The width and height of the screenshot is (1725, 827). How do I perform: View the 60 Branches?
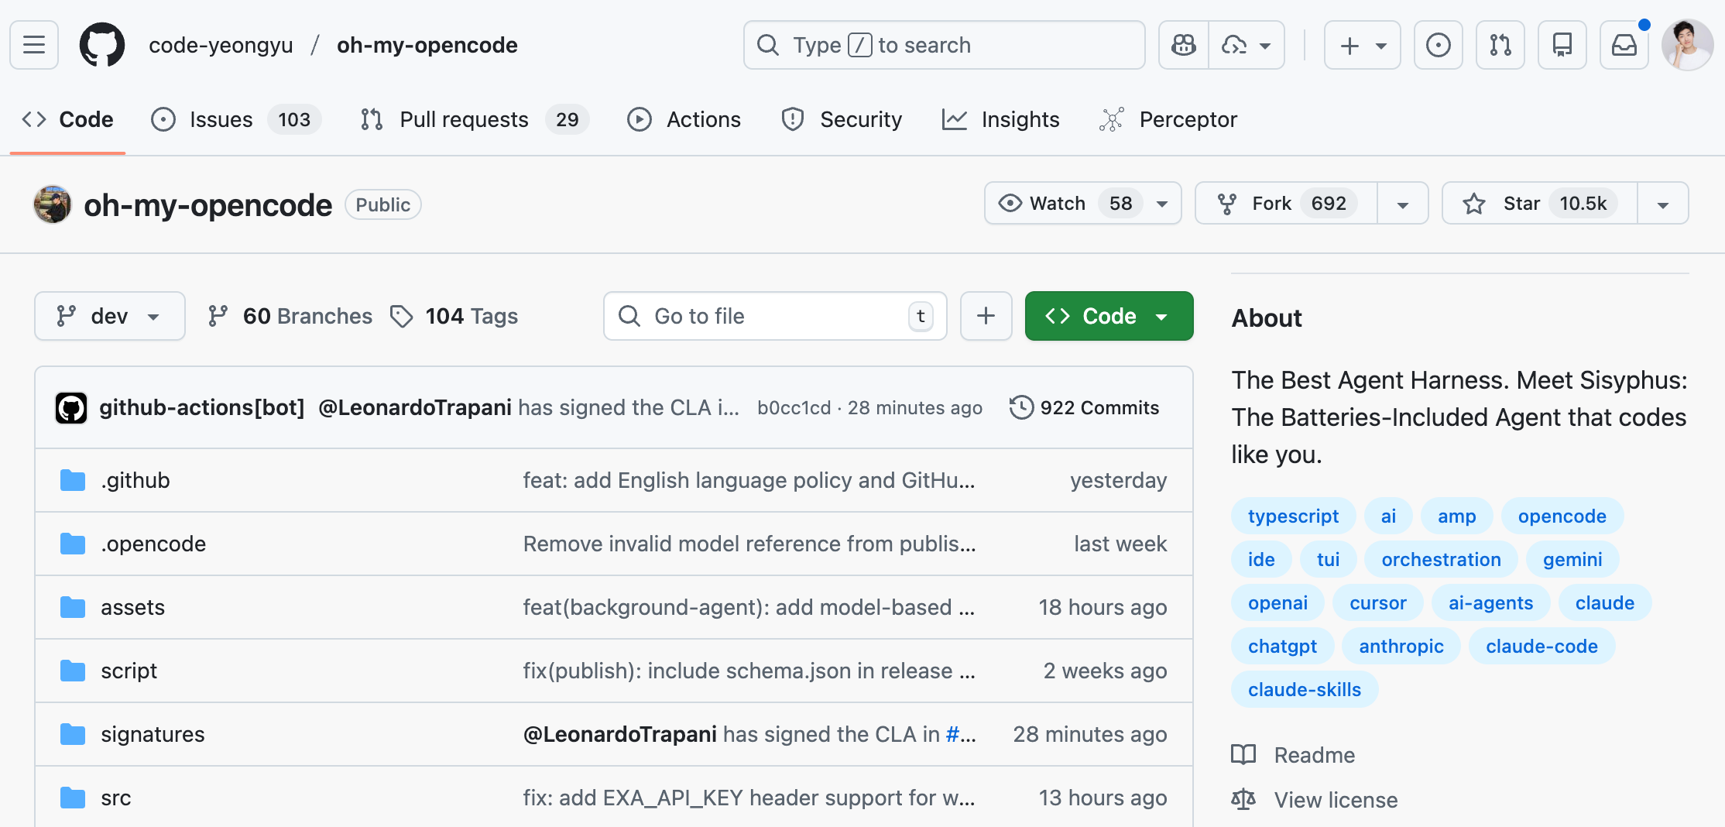pos(290,316)
